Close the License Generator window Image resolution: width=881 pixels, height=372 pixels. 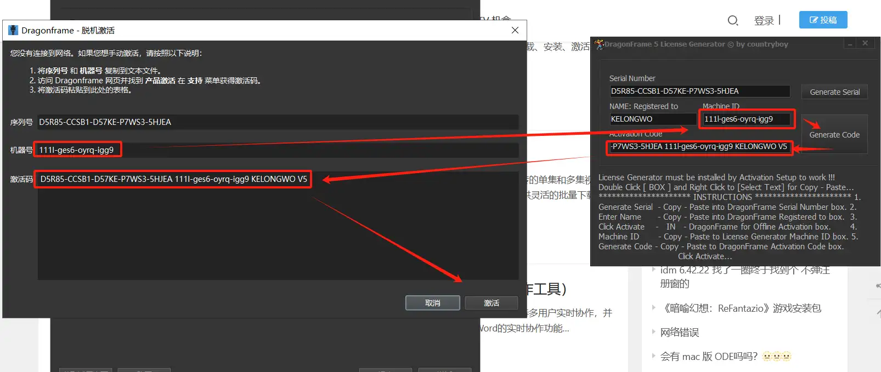pyautogui.click(x=865, y=44)
